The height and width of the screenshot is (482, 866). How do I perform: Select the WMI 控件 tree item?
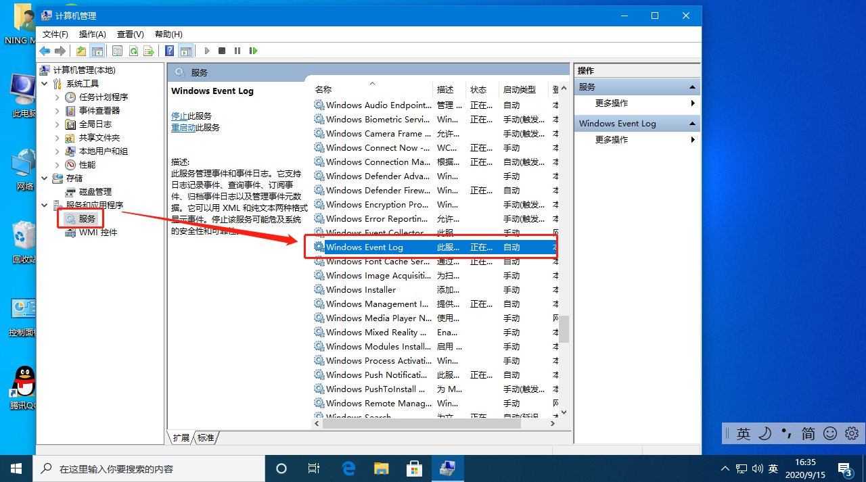[x=91, y=233]
